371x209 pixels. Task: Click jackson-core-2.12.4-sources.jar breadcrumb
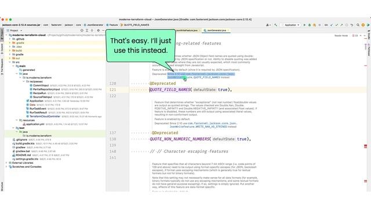point(21,25)
